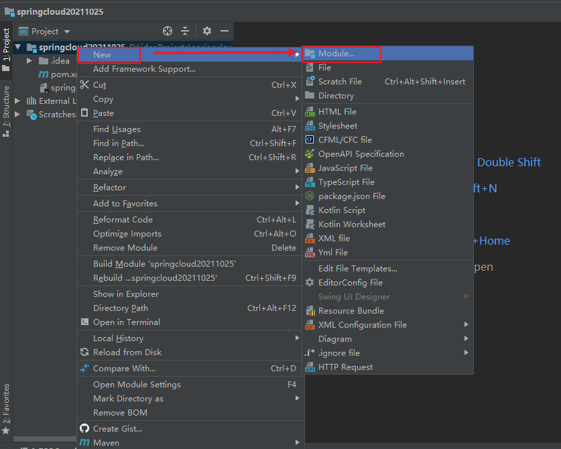This screenshot has height=449, width=561.
Task: Open the 1: Project side tab
Action: click(6, 50)
